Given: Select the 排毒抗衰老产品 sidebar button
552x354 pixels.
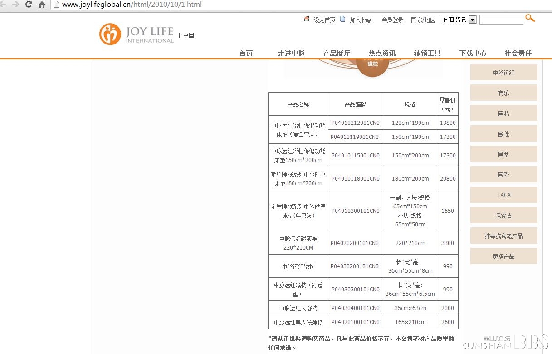Looking at the screenshot, I should click(504, 236).
